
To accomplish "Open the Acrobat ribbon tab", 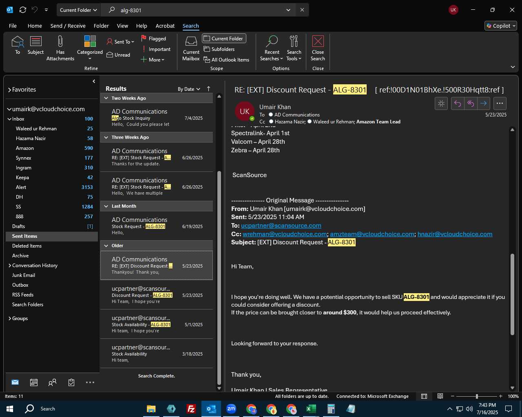I will (165, 26).
